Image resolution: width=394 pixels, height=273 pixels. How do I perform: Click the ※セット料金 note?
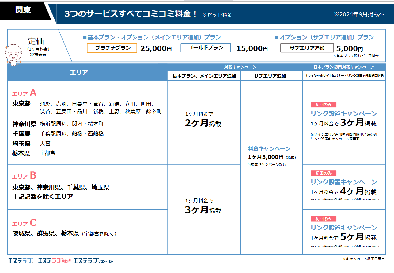coord(217,15)
